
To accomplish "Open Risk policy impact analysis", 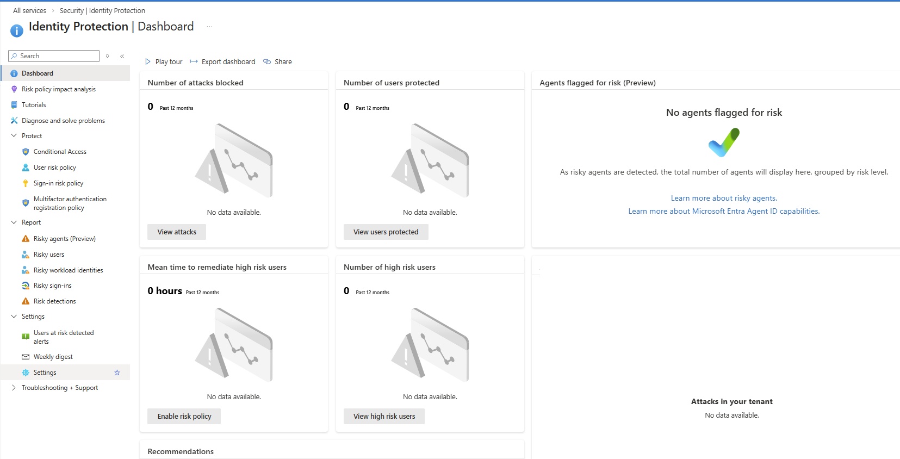I will 58,89.
